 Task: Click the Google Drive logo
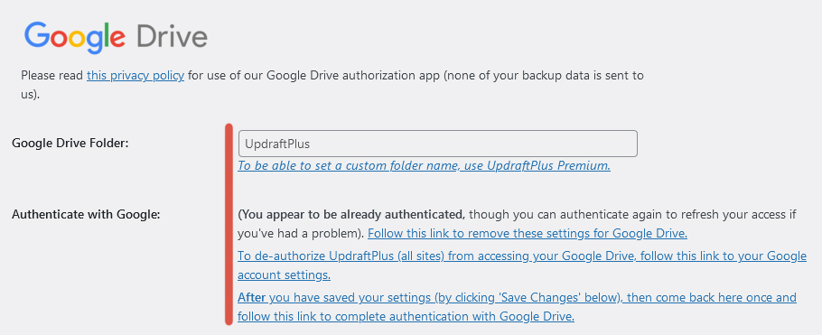click(116, 37)
